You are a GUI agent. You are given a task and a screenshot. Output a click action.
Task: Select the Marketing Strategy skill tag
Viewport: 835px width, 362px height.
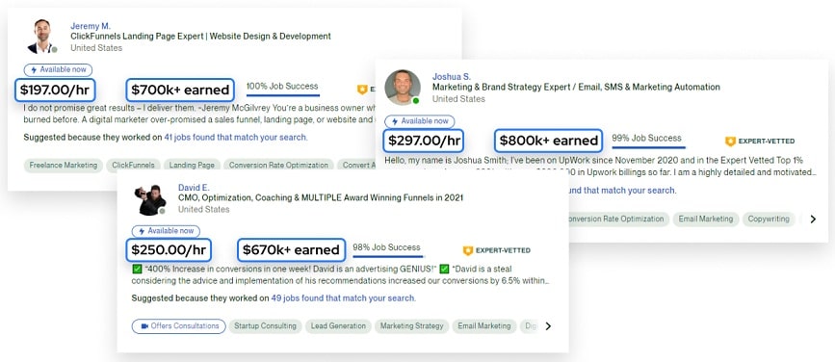point(411,325)
